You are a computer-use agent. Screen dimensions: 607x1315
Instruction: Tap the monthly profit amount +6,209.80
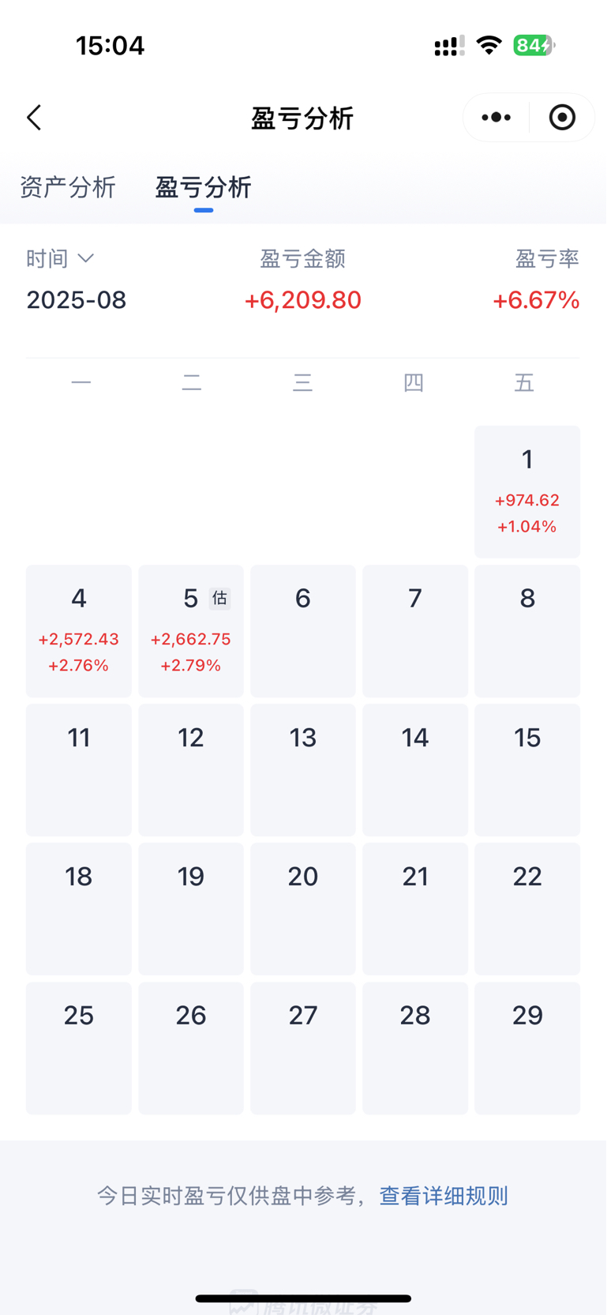303,300
